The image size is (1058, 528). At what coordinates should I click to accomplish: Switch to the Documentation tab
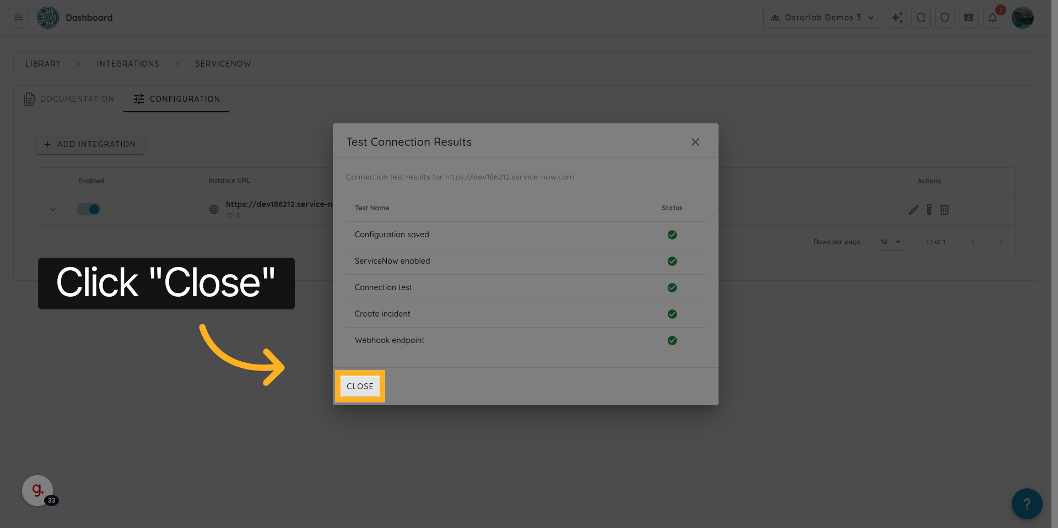[77, 99]
